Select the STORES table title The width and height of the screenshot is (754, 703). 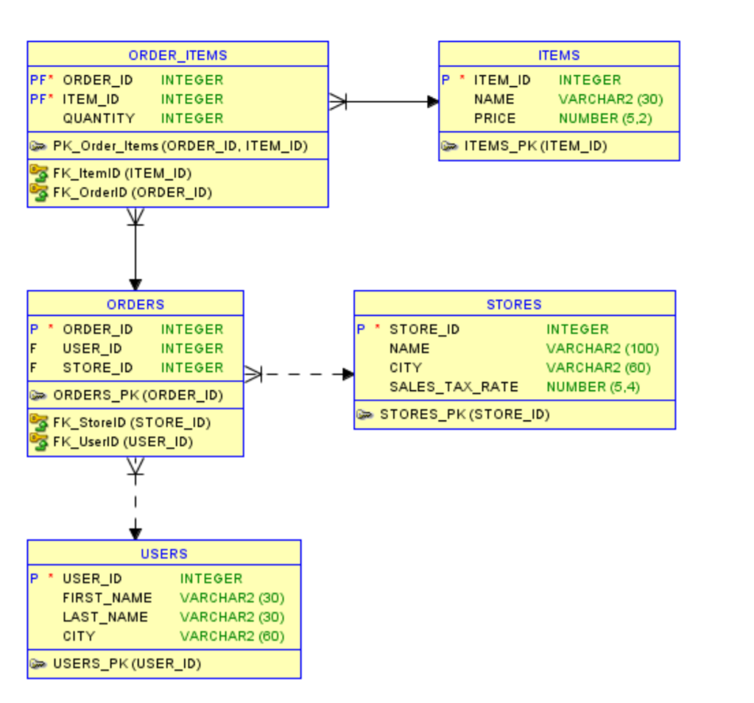[x=514, y=304]
